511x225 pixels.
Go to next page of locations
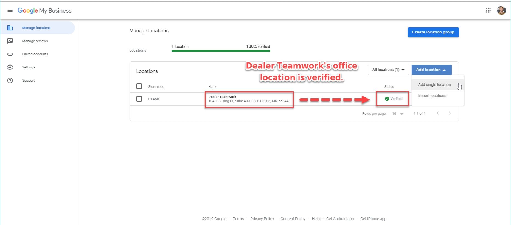coord(450,113)
